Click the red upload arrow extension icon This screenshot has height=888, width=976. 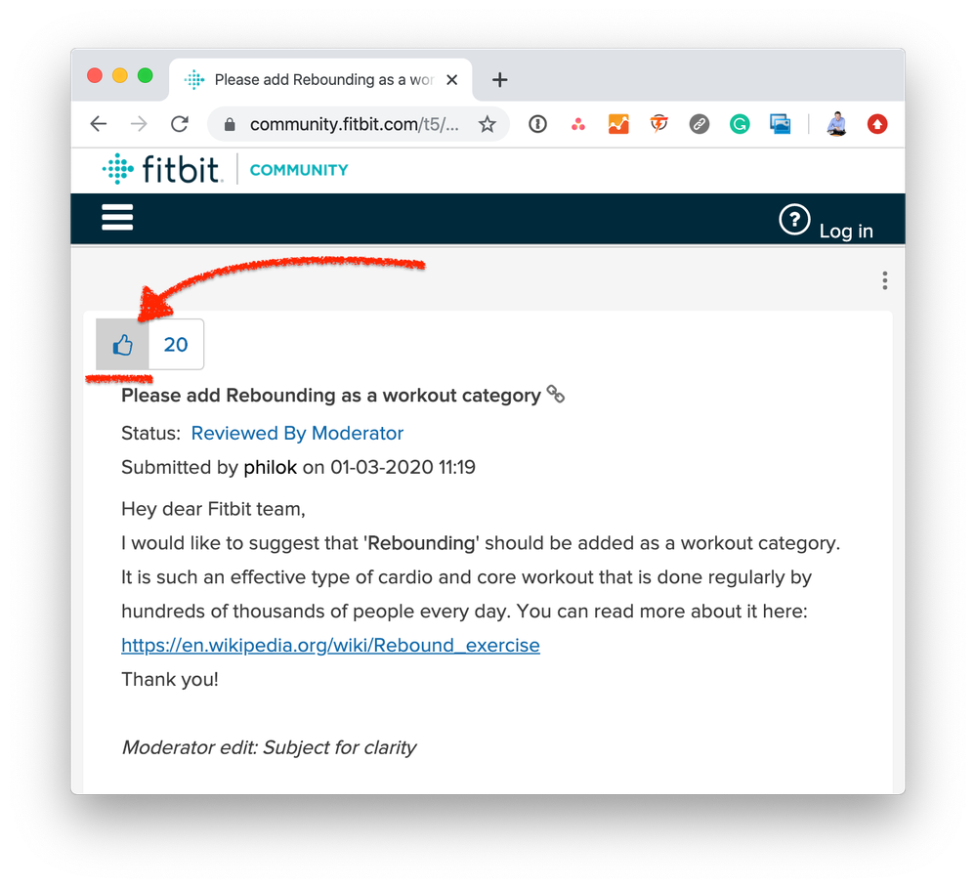tap(877, 124)
